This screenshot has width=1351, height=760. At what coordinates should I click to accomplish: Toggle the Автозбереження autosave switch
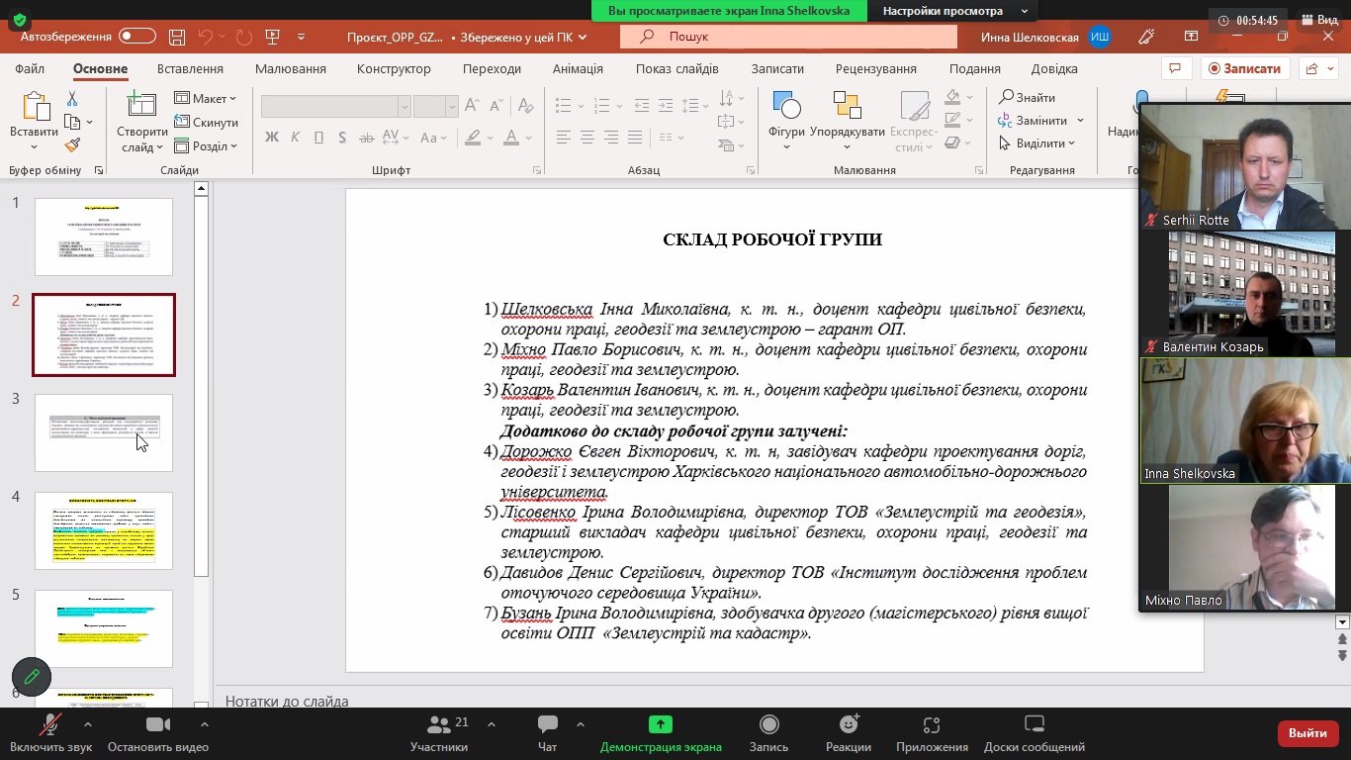pos(137,37)
